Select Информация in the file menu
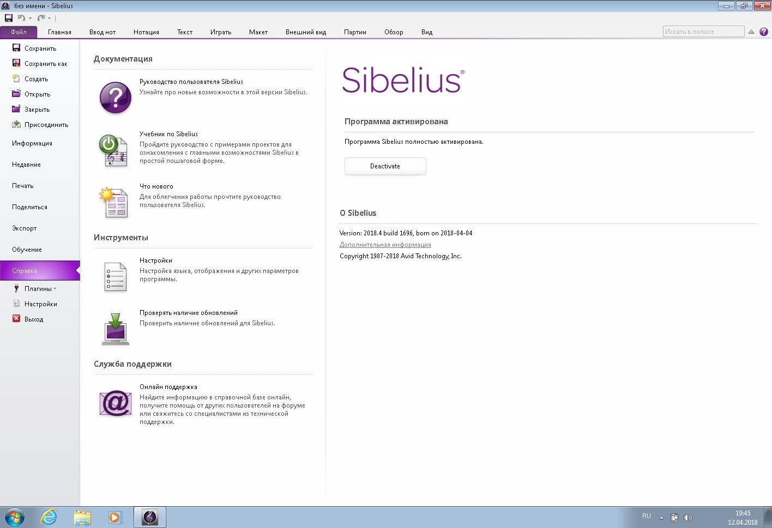Screen dimensions: 772x528 [x=40, y=143]
